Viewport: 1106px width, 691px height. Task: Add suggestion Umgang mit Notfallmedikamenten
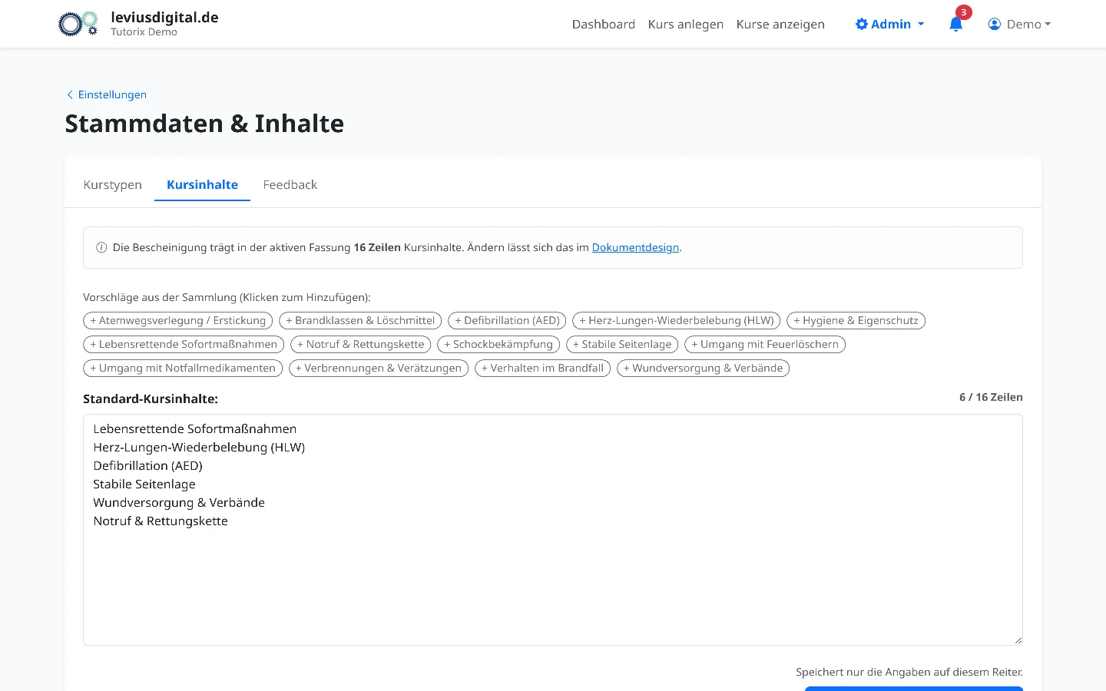pyautogui.click(x=183, y=368)
